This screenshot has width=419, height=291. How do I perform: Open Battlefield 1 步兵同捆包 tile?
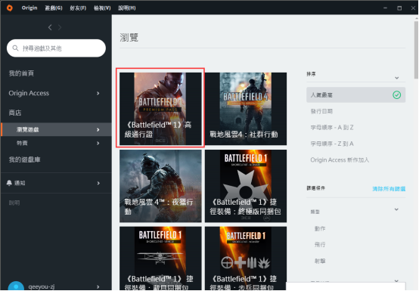[x=246, y=258]
